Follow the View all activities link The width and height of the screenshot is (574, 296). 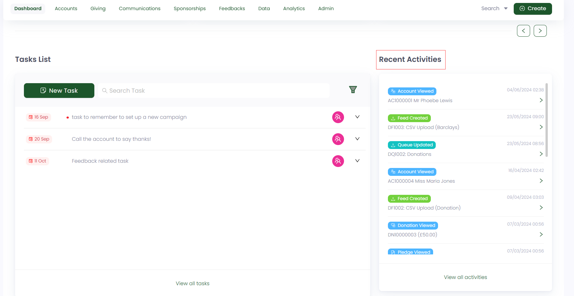(x=466, y=277)
